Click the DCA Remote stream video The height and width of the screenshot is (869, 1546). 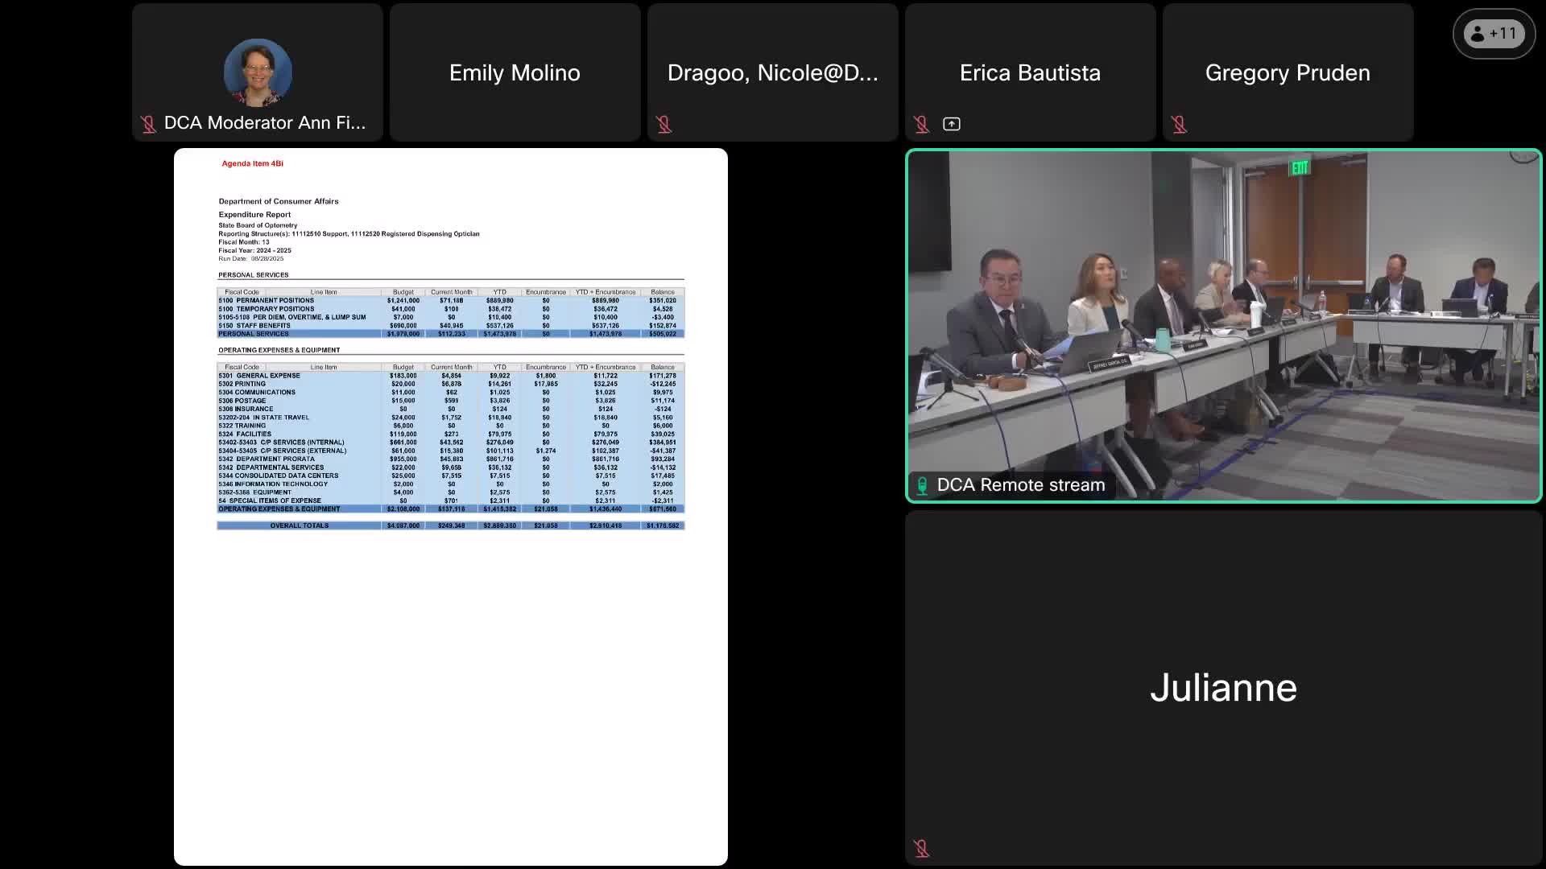[x=1223, y=322]
